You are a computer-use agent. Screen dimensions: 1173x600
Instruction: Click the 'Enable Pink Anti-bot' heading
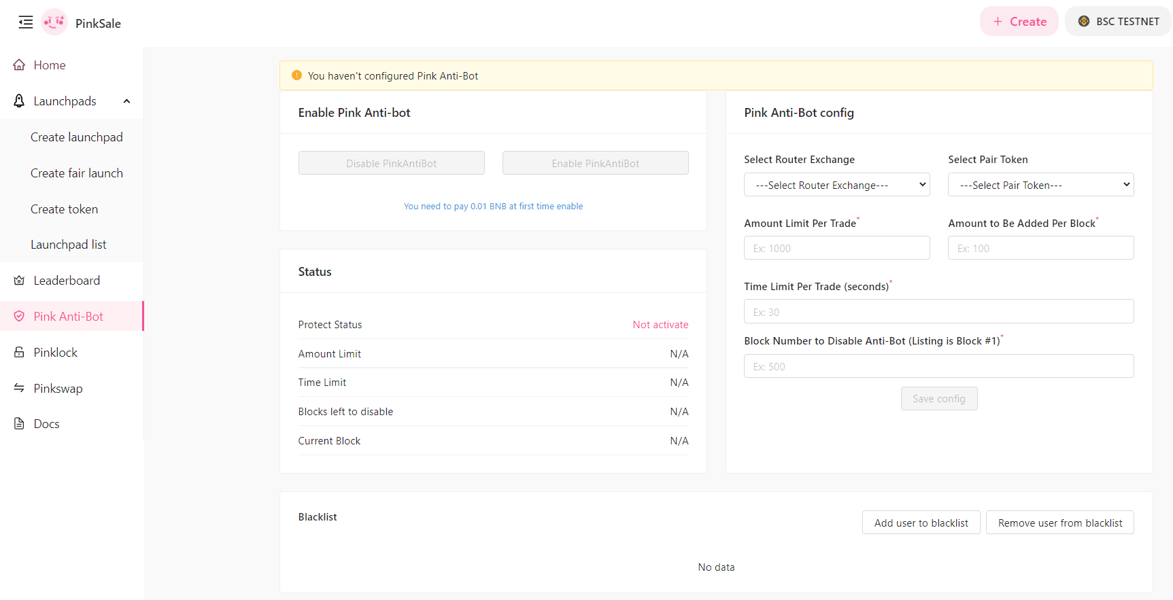[354, 113]
